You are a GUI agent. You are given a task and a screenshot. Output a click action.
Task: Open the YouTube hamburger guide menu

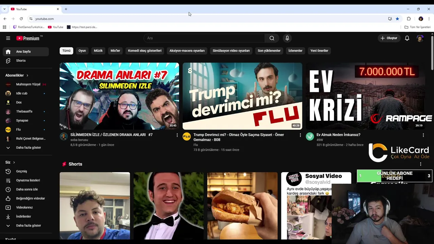click(x=8, y=38)
